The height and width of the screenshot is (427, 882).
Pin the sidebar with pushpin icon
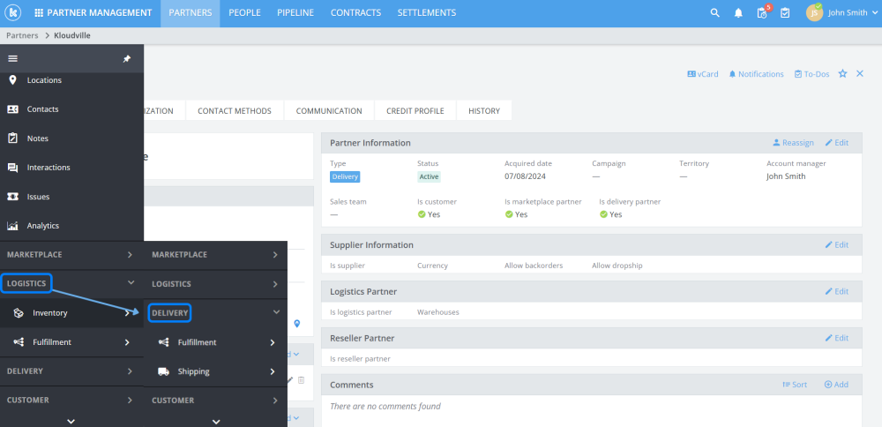(127, 58)
